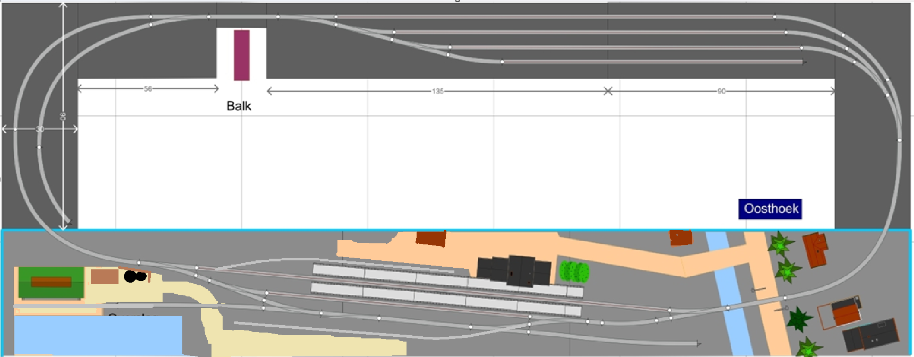Click the brown shed inside green field
The height and width of the screenshot is (357, 914).
[x=51, y=282]
